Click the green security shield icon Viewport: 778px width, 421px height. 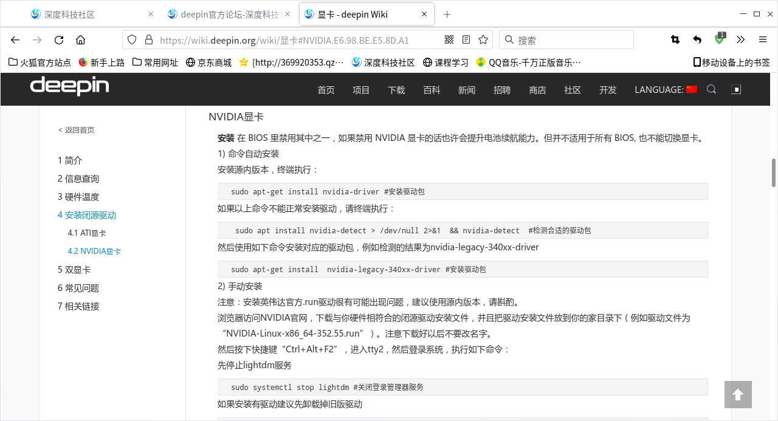click(719, 39)
